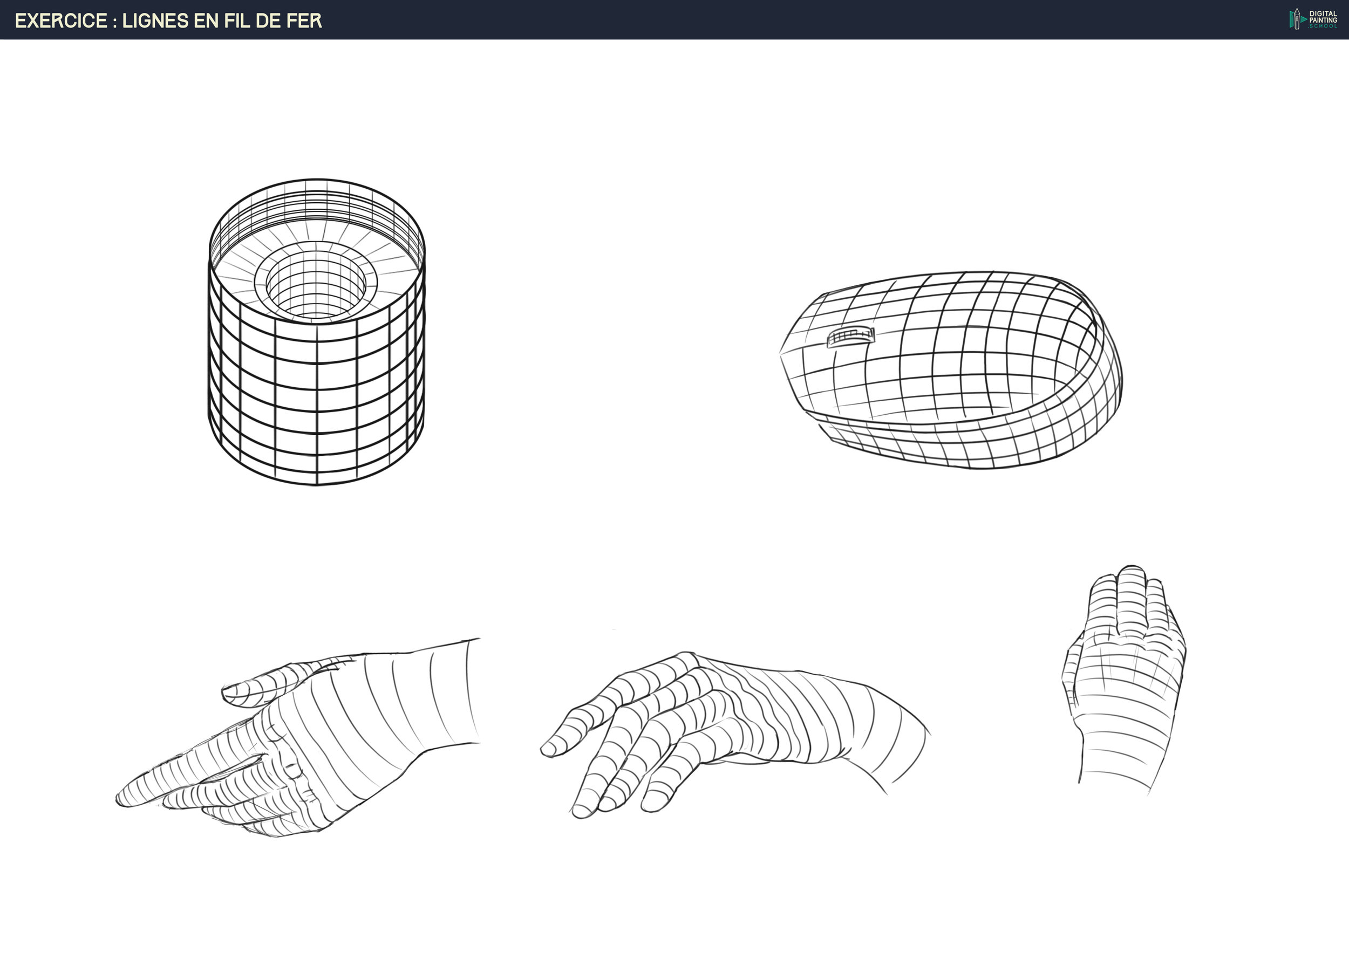Click the 'Exercice : Lignes en fil de fer' title
The width and height of the screenshot is (1349, 953).
pos(168,20)
